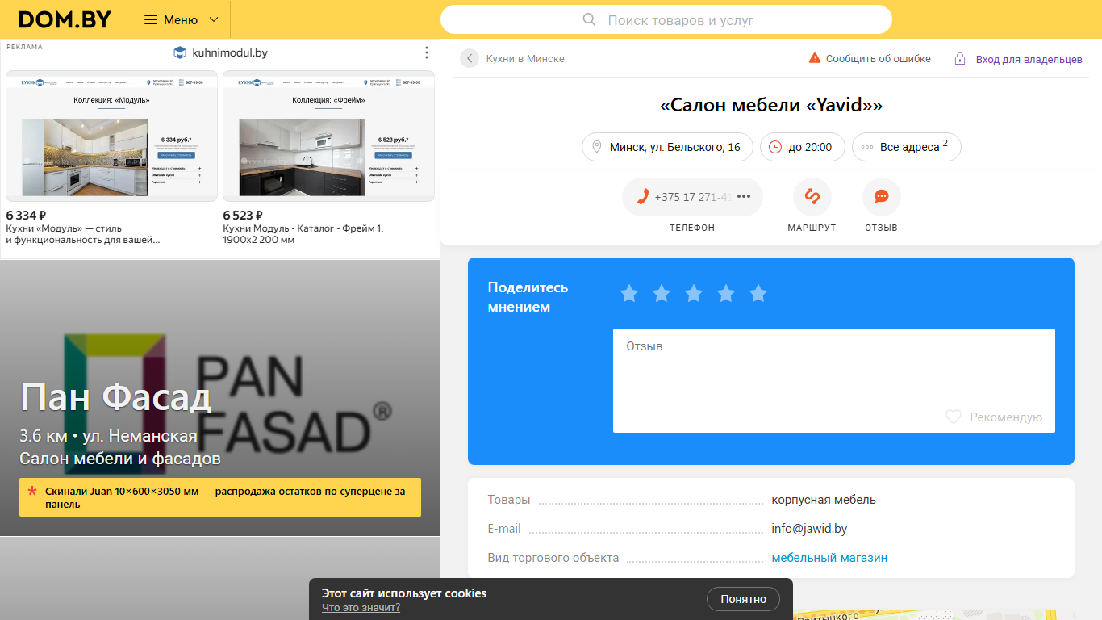
Task: Focus the Поиск товаров и услуг field
Action: [666, 19]
